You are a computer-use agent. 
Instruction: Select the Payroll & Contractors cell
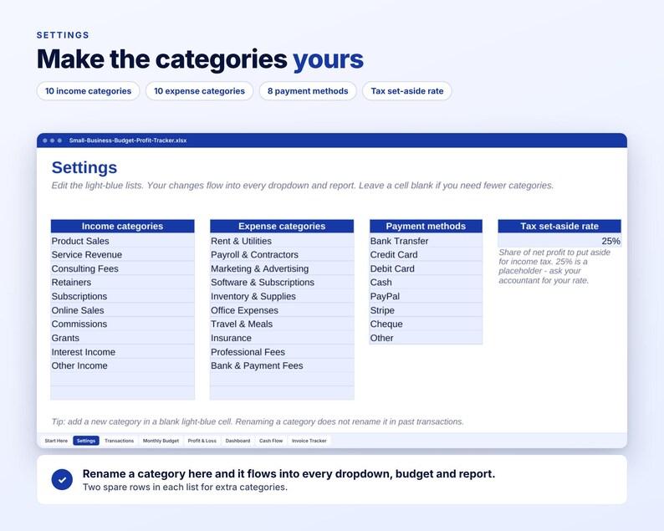coord(282,254)
